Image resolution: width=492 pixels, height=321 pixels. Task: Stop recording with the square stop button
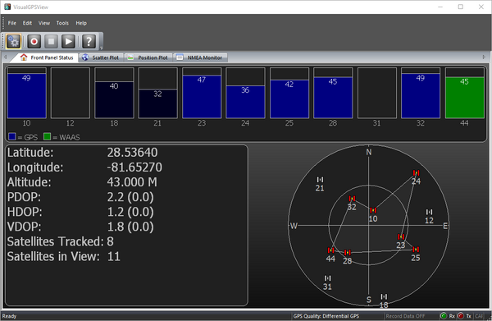click(51, 41)
